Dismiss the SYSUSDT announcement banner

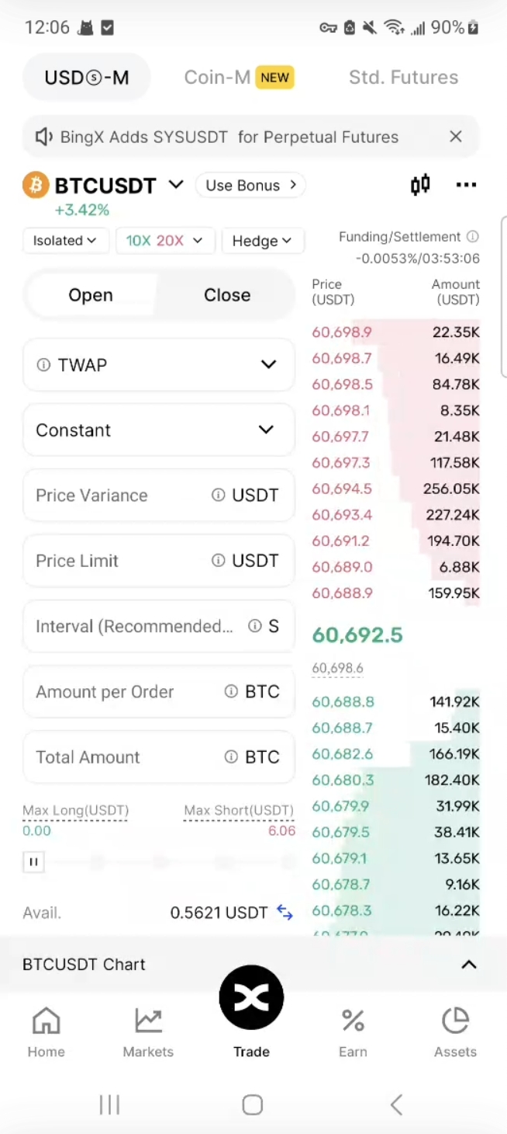click(456, 137)
